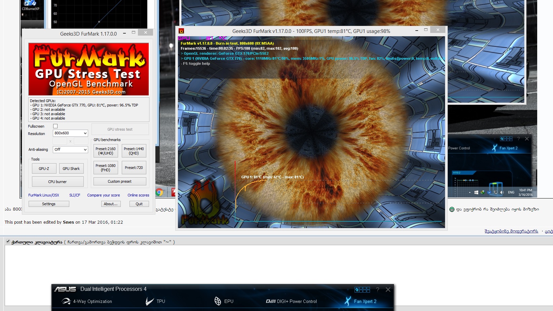Click the About... button
The width and height of the screenshot is (553, 311).
point(111,204)
